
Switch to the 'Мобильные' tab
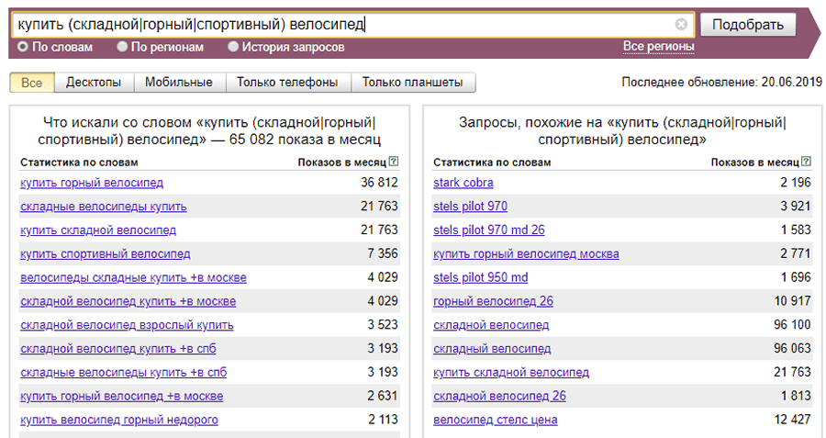(x=179, y=83)
